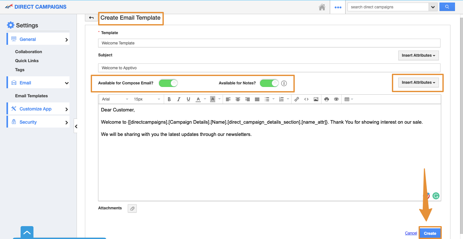
Task: Click the info icon beside Available for Notes
Action: click(284, 83)
